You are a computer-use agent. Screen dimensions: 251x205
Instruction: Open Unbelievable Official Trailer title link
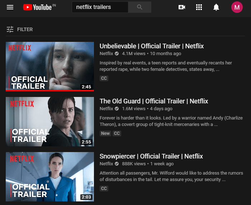pyautogui.click(x=151, y=46)
